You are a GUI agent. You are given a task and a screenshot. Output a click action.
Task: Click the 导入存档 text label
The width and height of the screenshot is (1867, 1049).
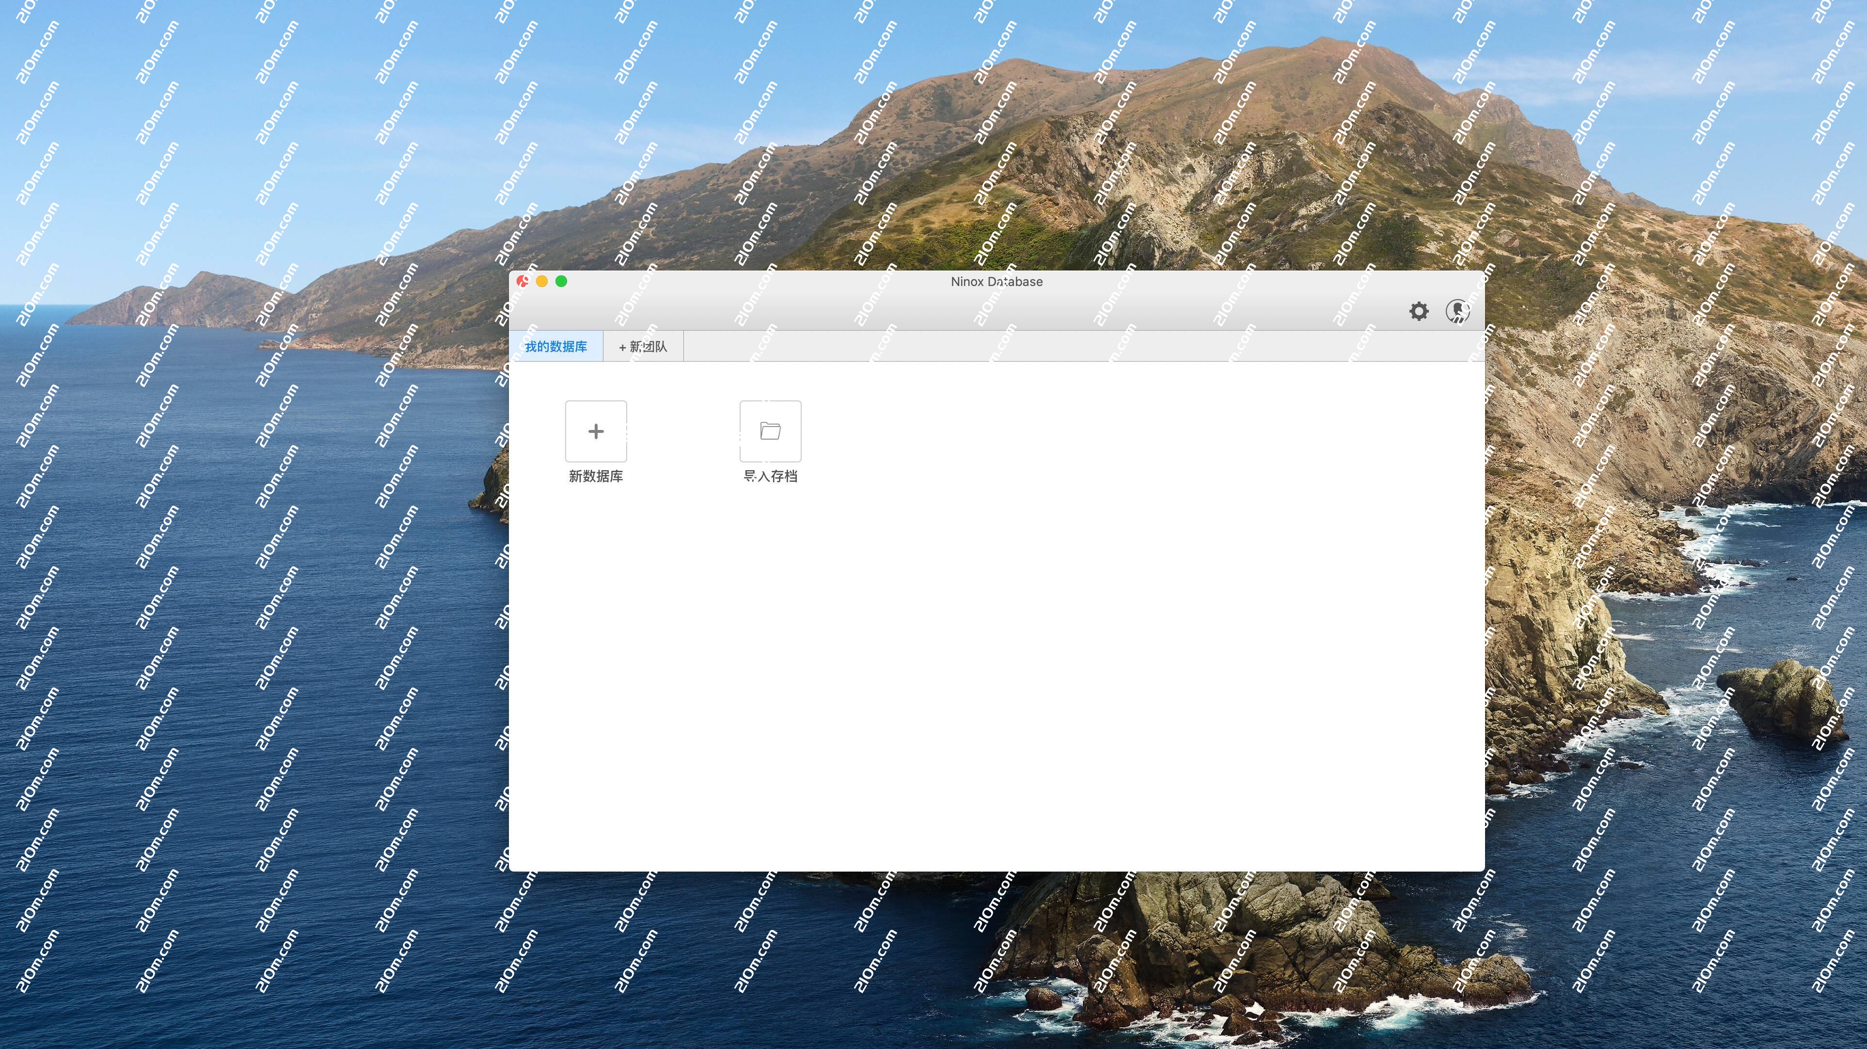(x=770, y=477)
